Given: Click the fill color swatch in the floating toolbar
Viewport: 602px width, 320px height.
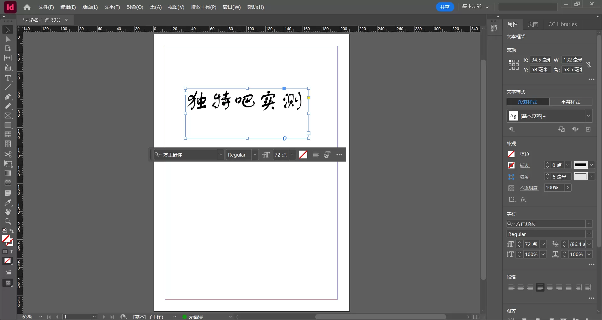Looking at the screenshot, I should [x=303, y=154].
